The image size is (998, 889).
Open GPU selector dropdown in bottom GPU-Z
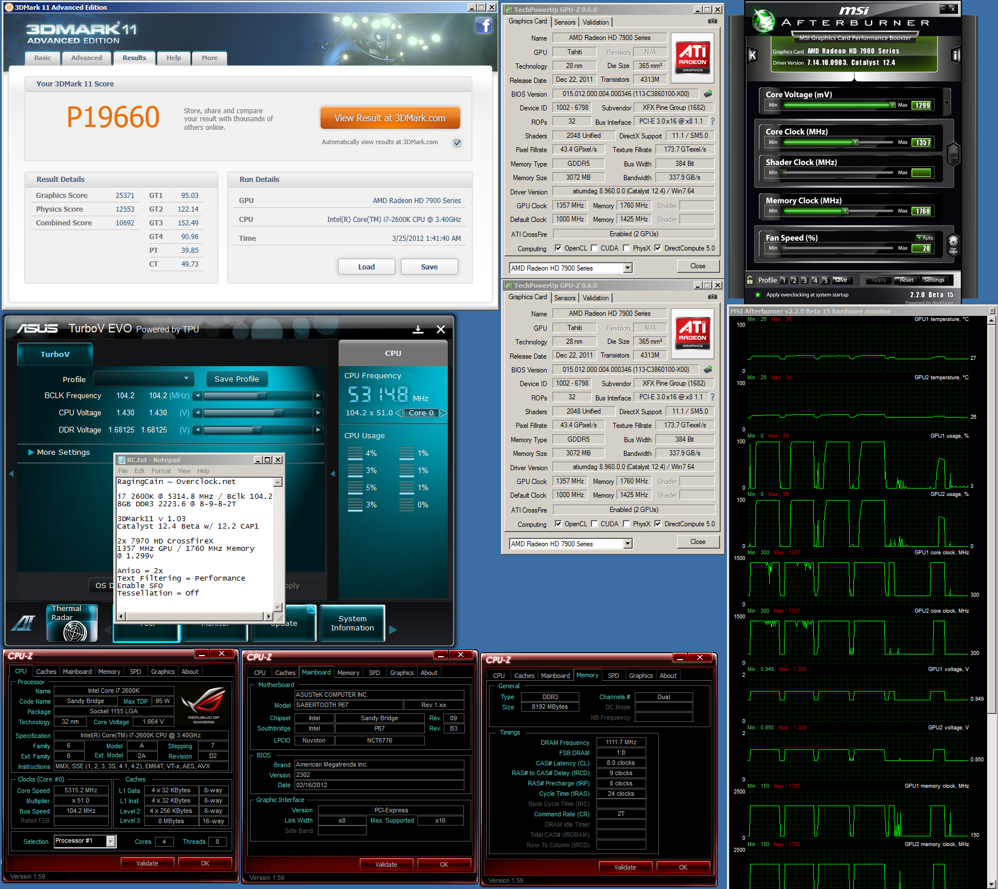627,543
